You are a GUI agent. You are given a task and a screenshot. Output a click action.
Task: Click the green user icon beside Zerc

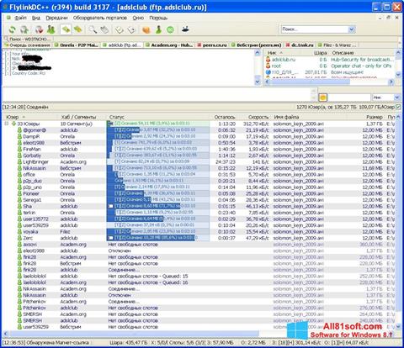(19, 238)
